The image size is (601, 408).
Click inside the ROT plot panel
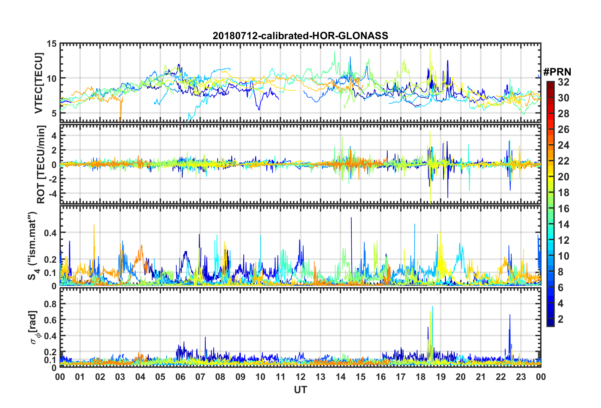point(300,164)
